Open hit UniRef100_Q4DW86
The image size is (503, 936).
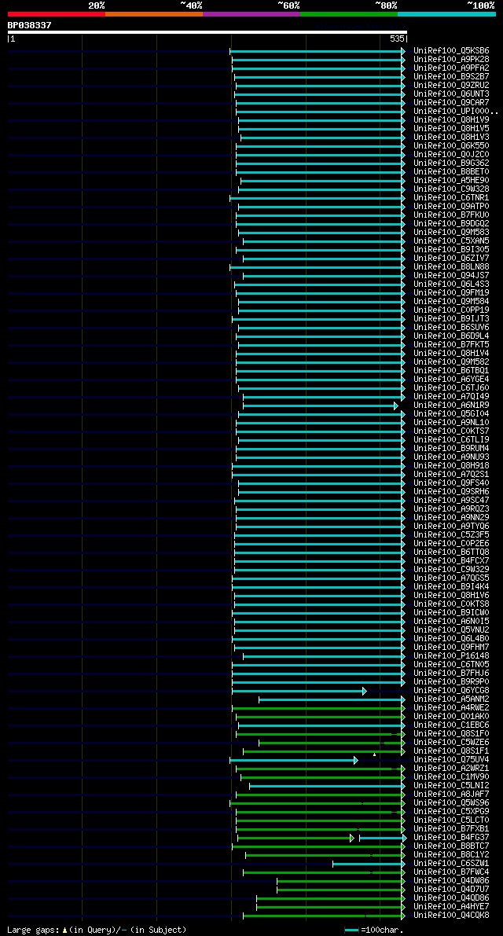pyautogui.click(x=451, y=881)
